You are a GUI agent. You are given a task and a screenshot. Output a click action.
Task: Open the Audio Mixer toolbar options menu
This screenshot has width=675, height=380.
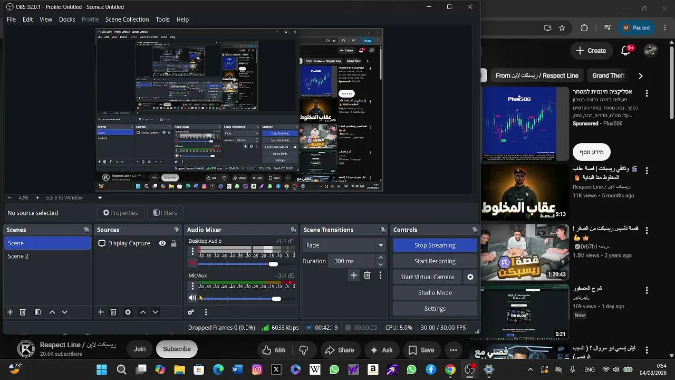tap(206, 312)
